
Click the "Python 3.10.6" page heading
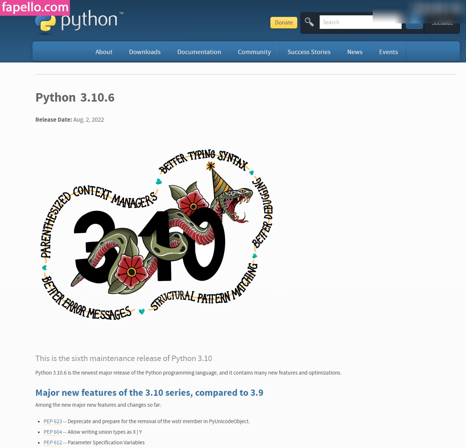coord(75,98)
